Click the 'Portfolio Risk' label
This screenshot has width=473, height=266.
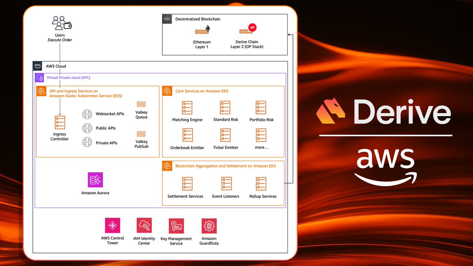click(261, 120)
